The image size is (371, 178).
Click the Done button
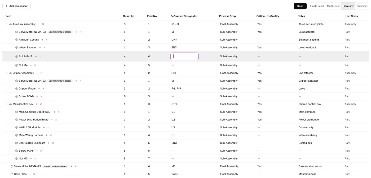pos(300,6)
